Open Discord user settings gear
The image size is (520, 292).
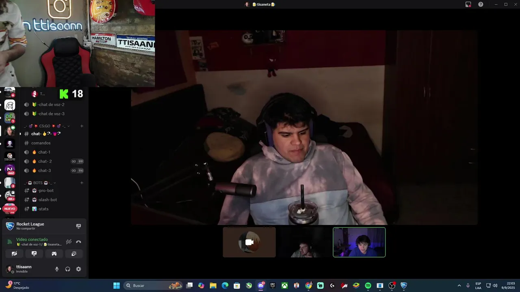[x=78, y=269]
